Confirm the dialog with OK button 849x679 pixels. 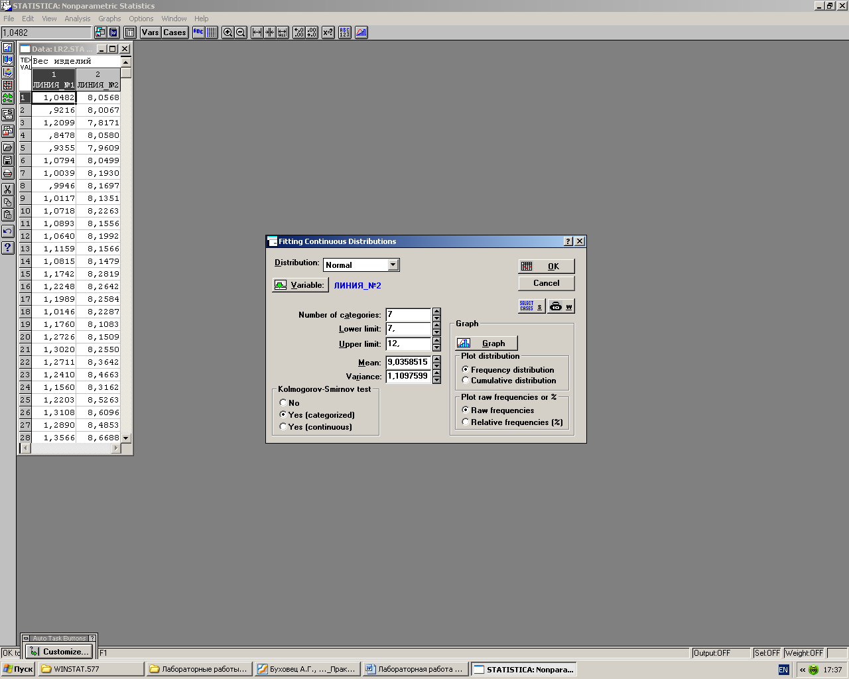[547, 266]
